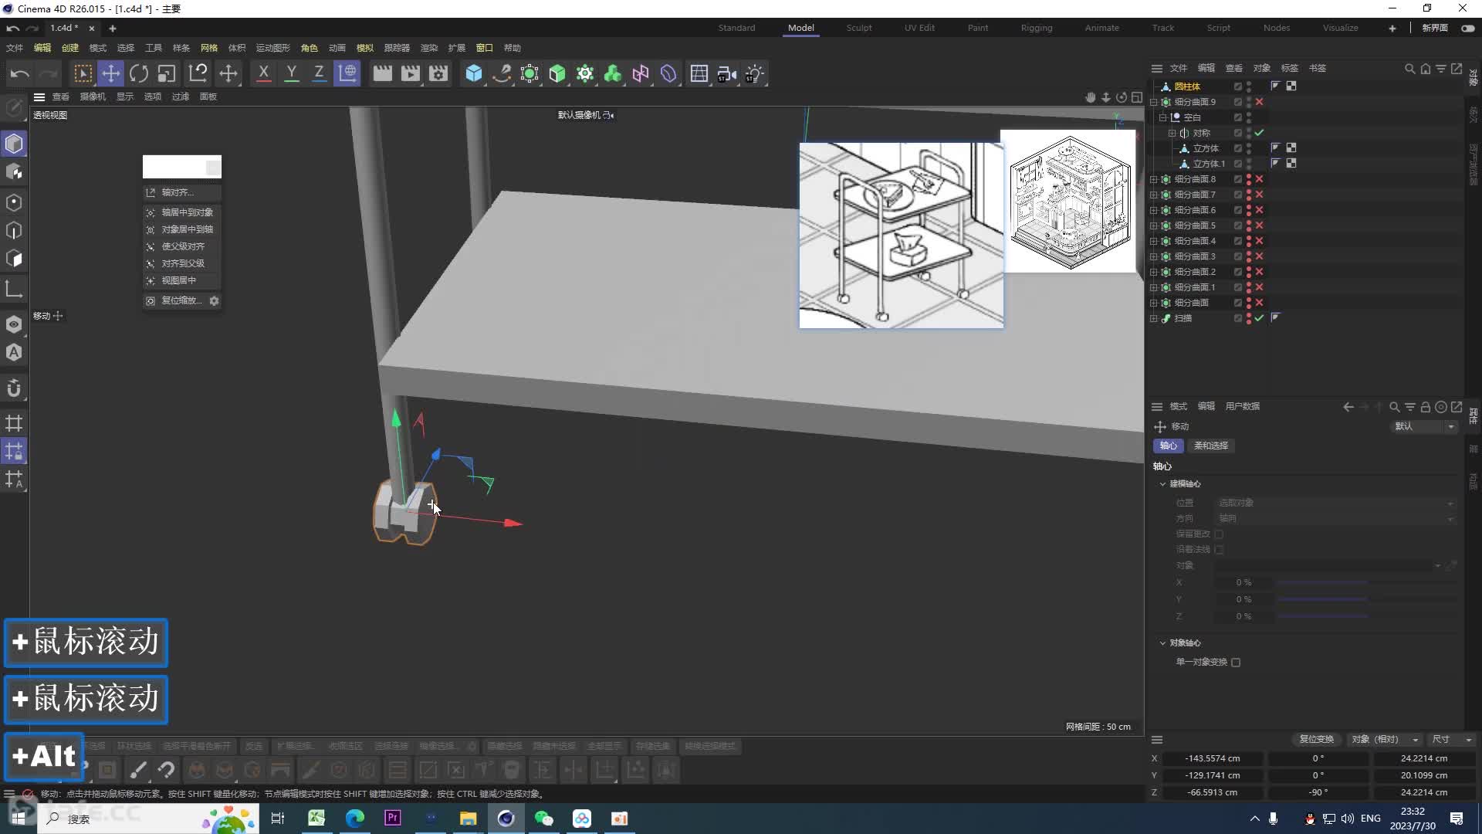This screenshot has width=1482, height=834.
Task: Click the Object Manager home icon
Action: tap(1425, 69)
